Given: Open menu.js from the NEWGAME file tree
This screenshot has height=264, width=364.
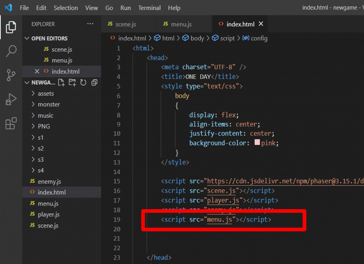Looking at the screenshot, I should (62, 204).
